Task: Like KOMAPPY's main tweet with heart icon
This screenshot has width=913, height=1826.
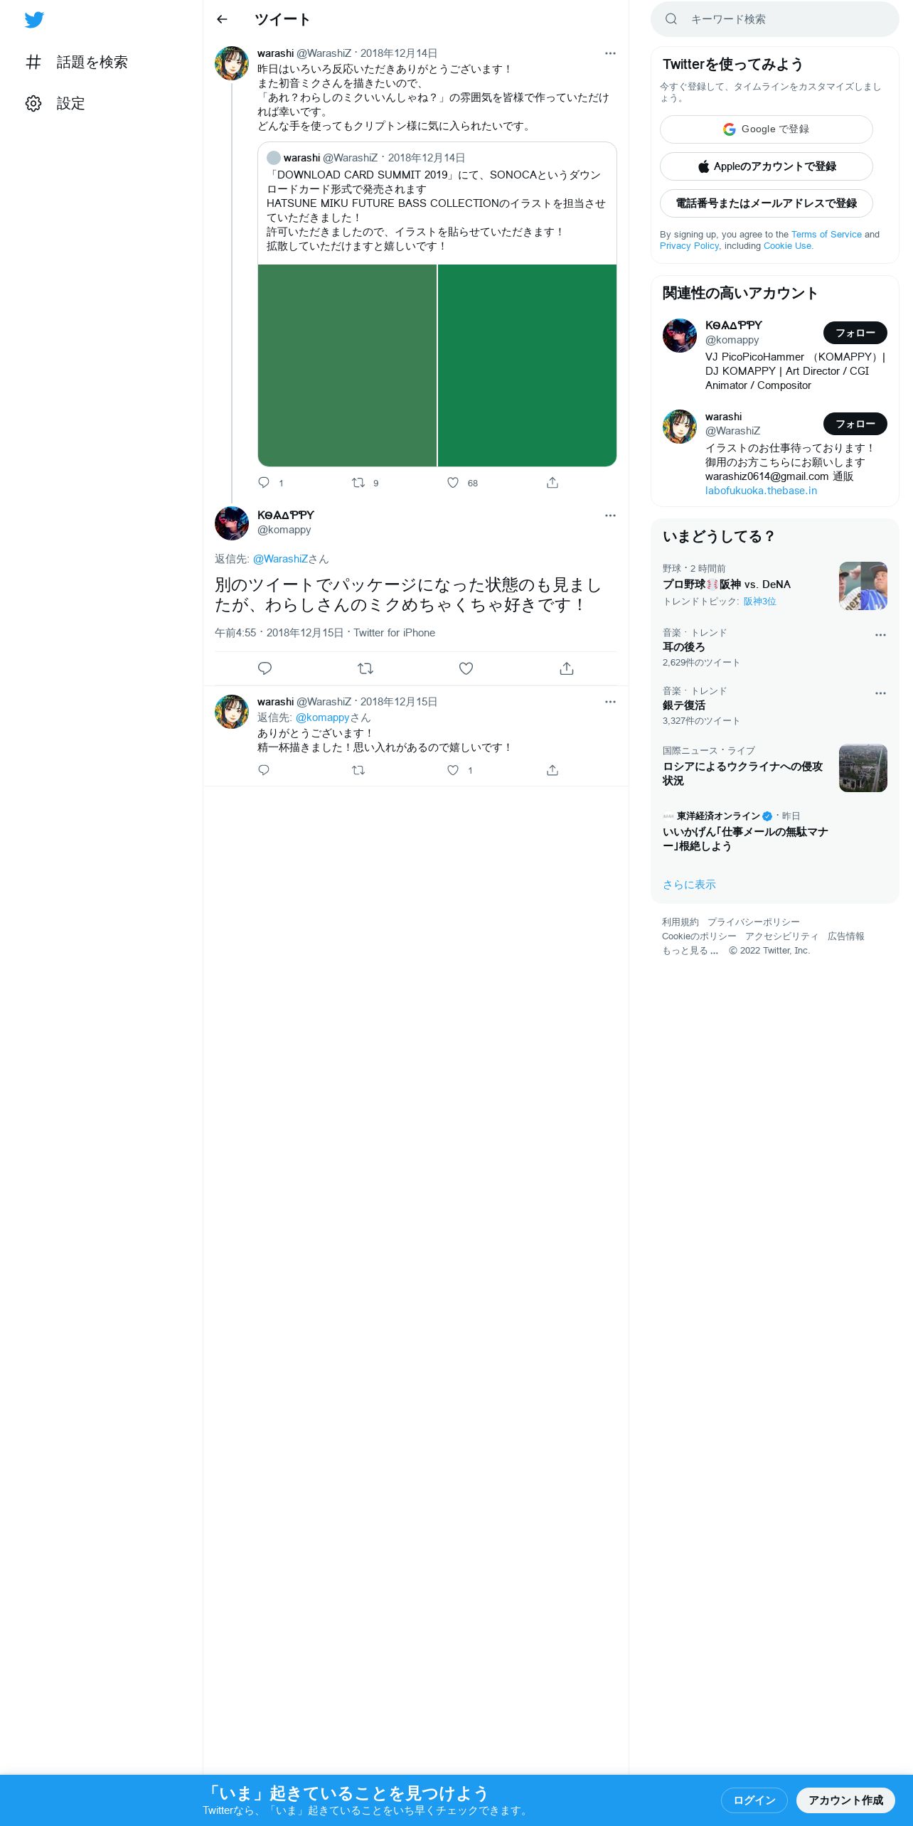Action: 466,668
